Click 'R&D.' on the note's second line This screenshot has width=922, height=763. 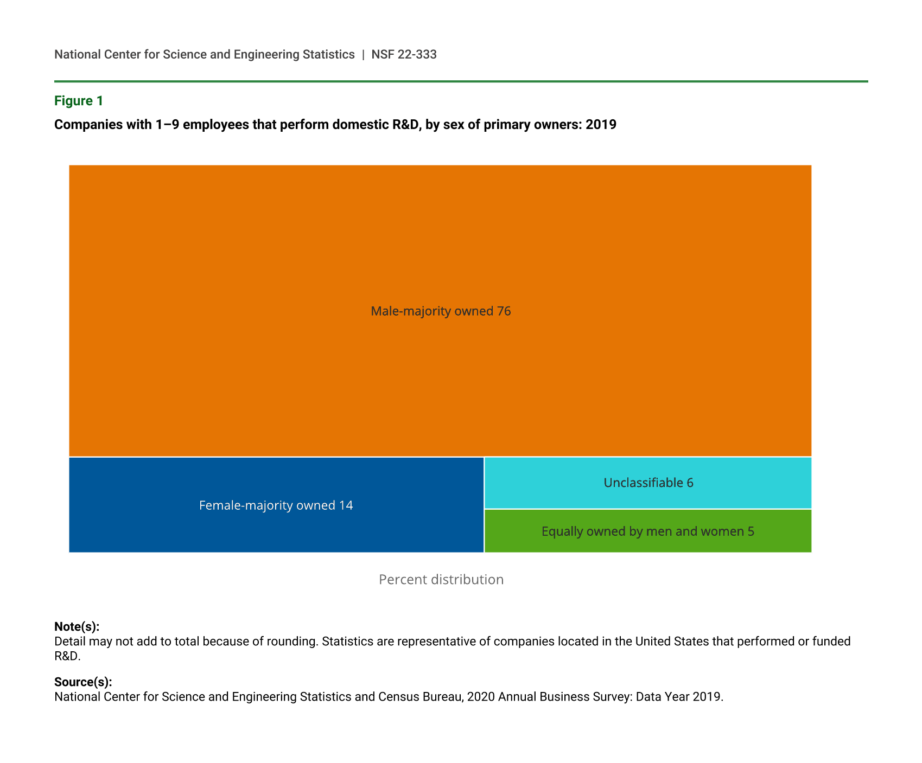point(67,656)
